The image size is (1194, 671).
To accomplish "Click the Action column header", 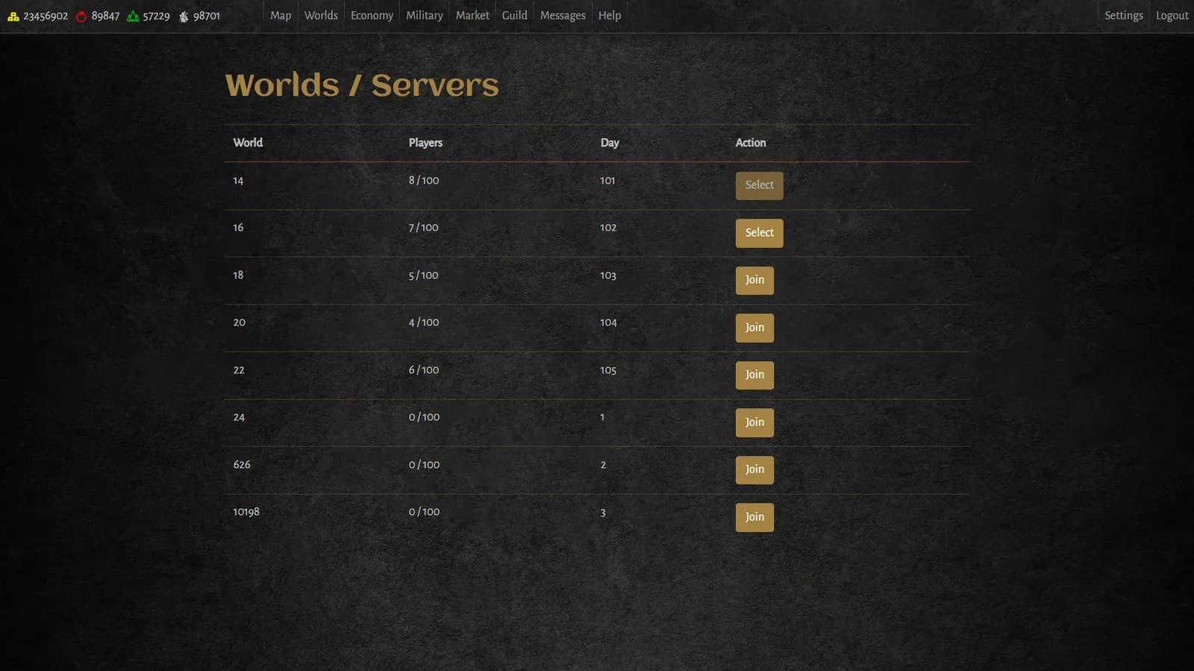I will tap(751, 143).
